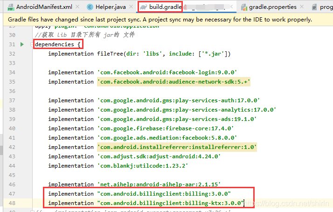The width and height of the screenshot is (333, 212).
Task: Click the billingclient:billing:3.0.0 dependency
Action: pos(164,194)
